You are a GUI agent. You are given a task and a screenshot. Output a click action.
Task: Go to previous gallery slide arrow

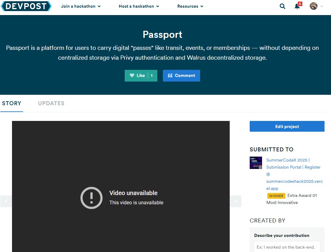click(6, 201)
